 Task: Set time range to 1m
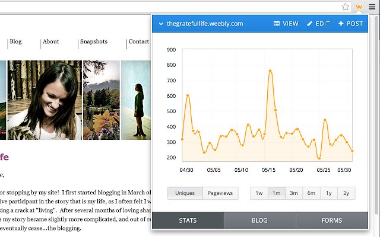pyautogui.click(x=277, y=193)
